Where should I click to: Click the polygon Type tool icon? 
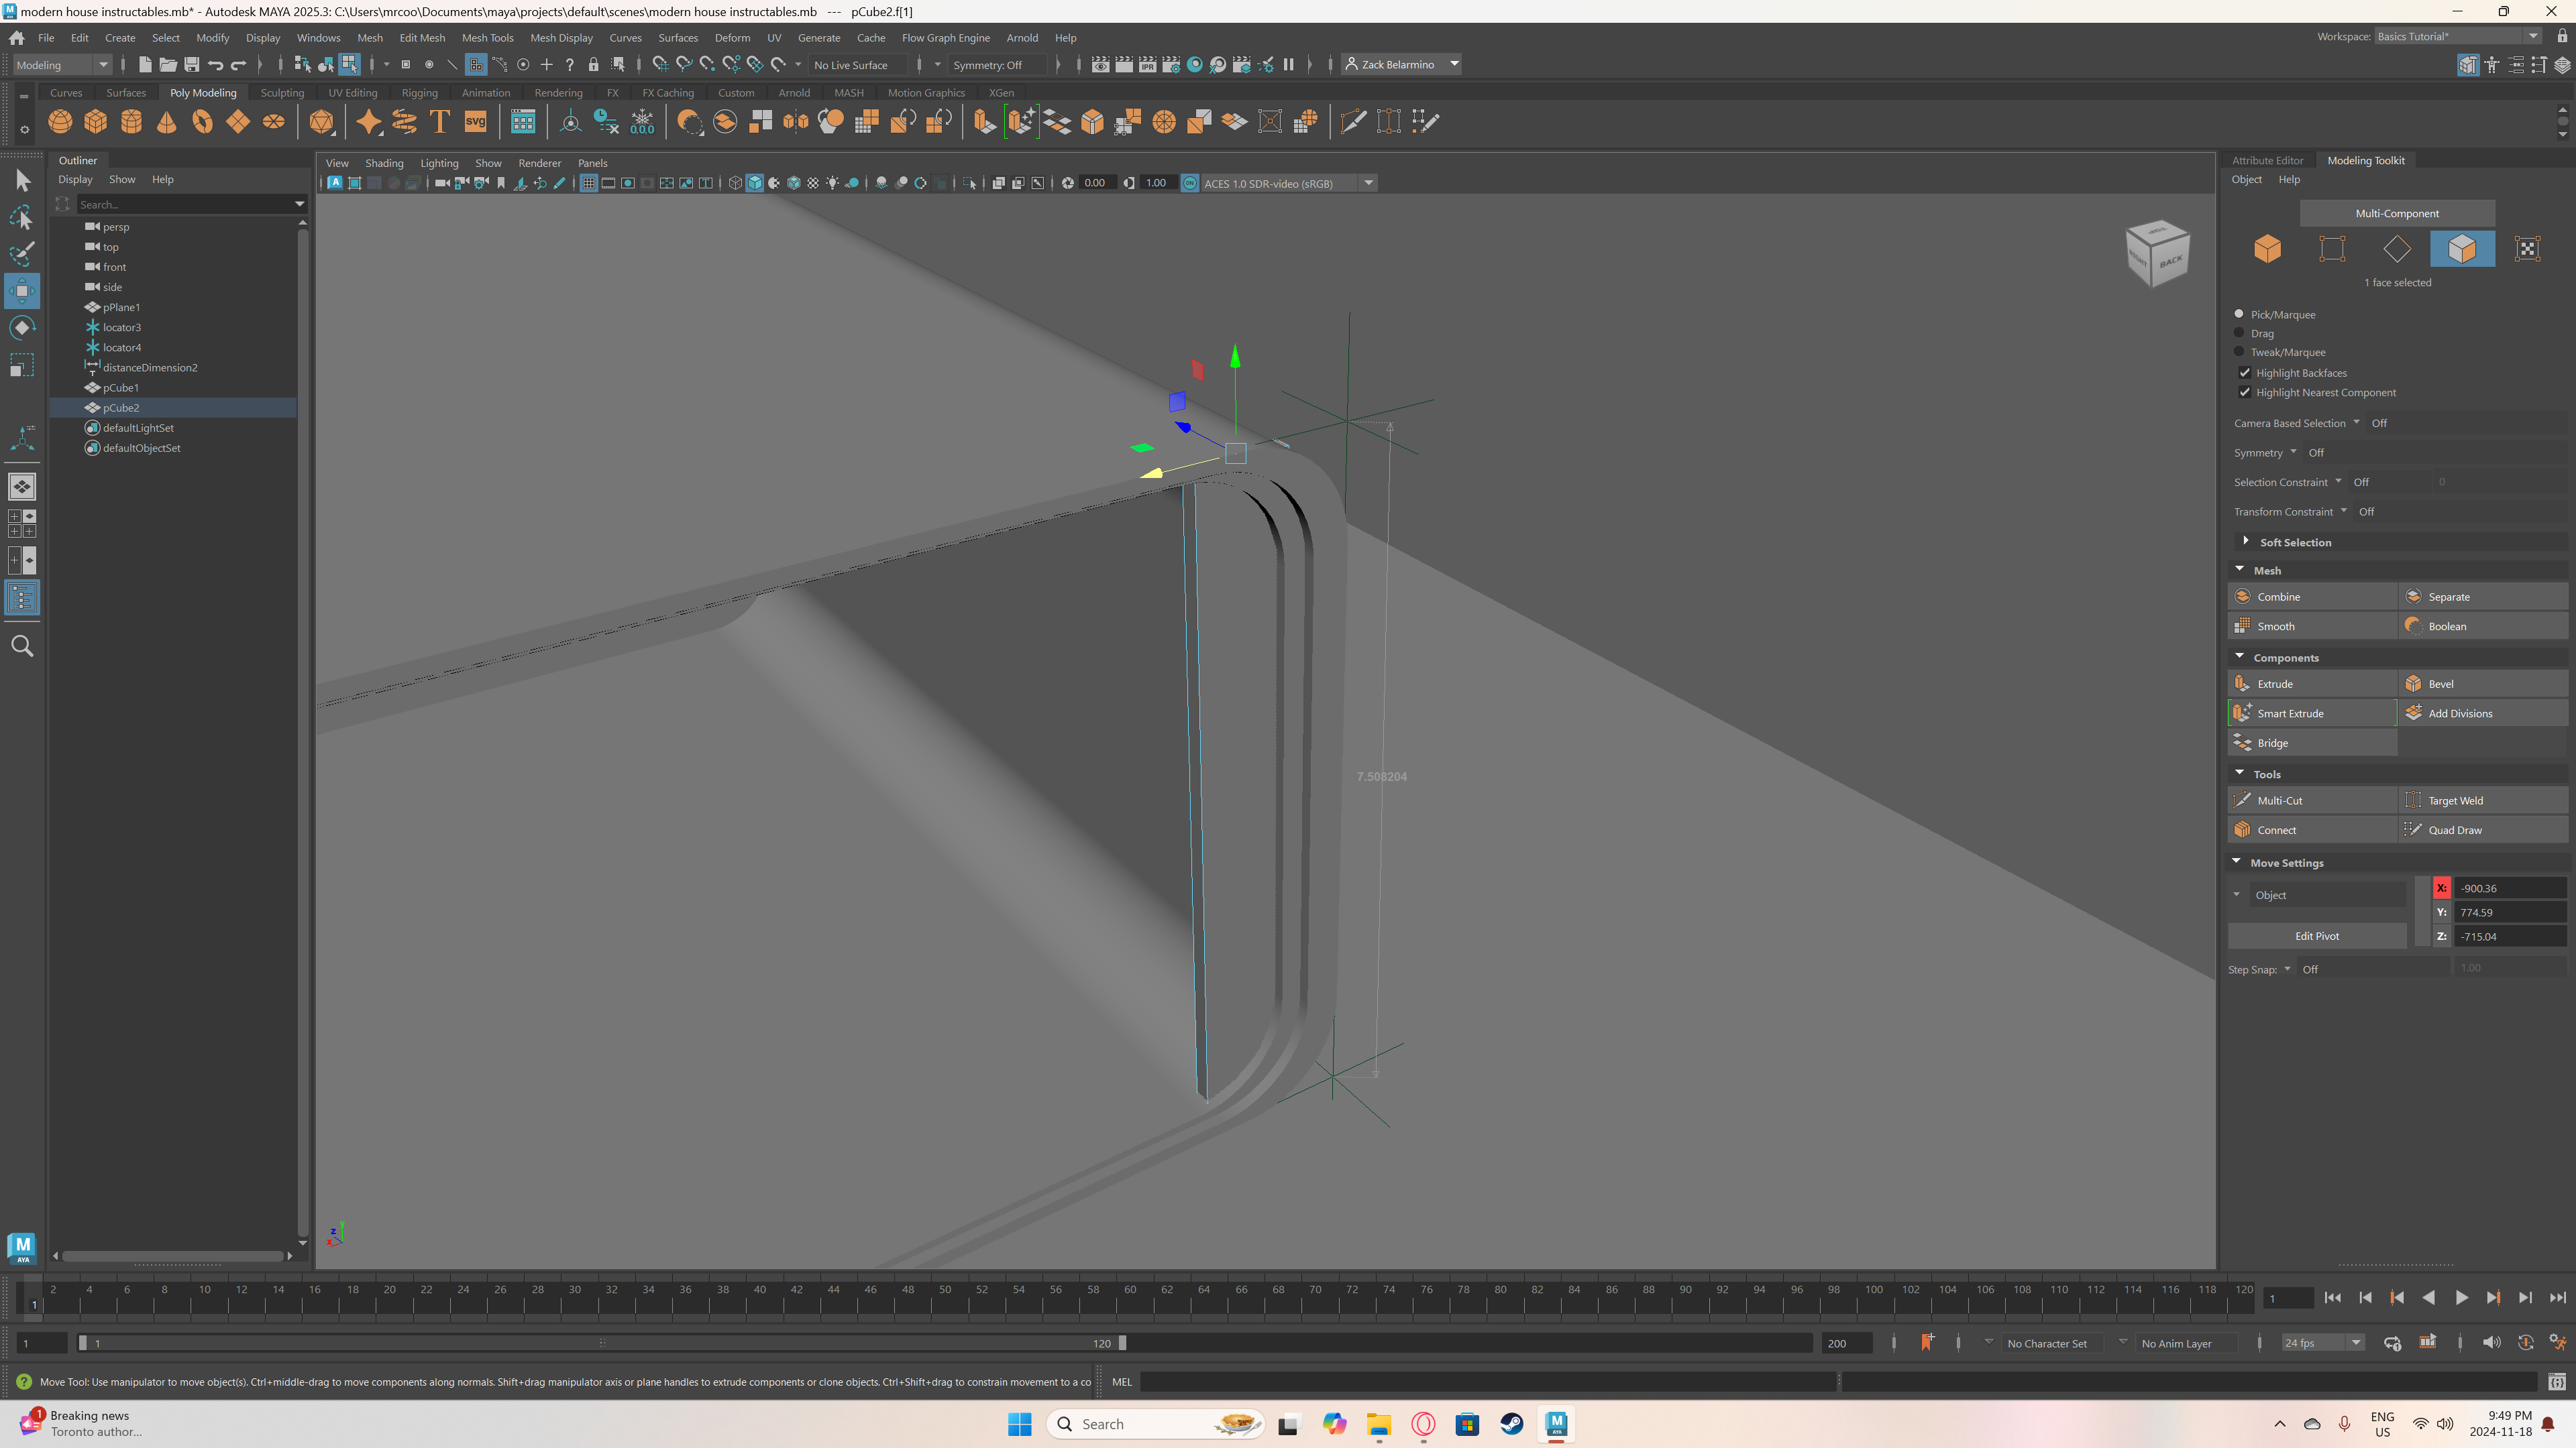click(439, 122)
